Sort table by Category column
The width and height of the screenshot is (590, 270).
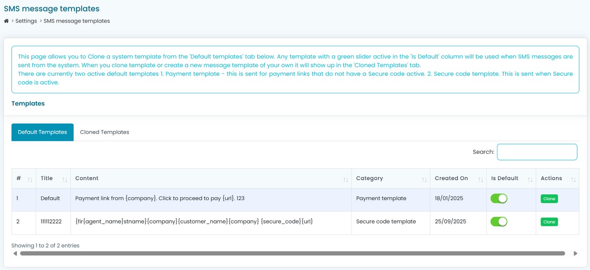pyautogui.click(x=424, y=179)
